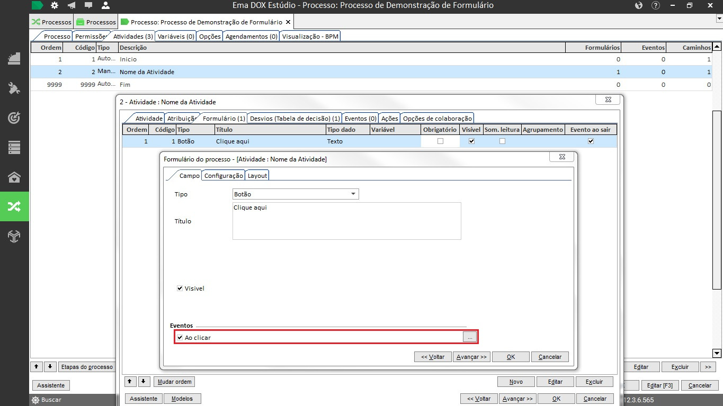Open the Variáveis (0) tab
The height and width of the screenshot is (406, 723).
[x=176, y=37]
